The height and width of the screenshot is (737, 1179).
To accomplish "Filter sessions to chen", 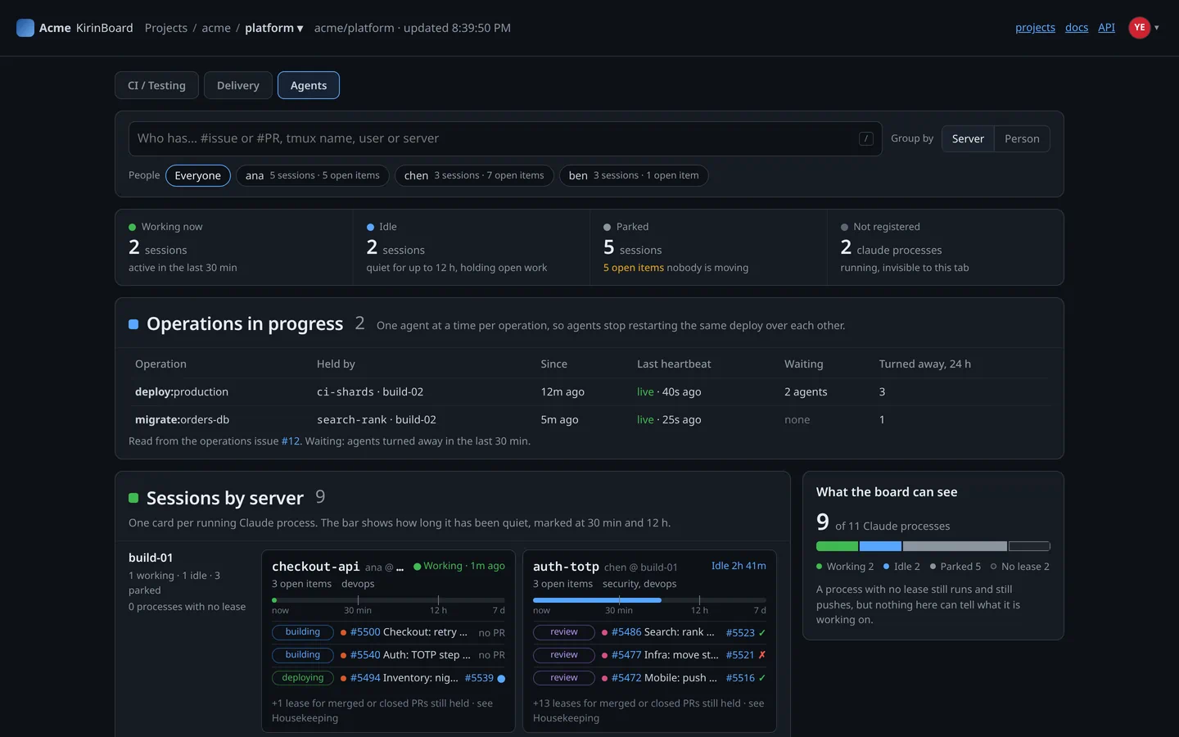I will [x=474, y=175].
